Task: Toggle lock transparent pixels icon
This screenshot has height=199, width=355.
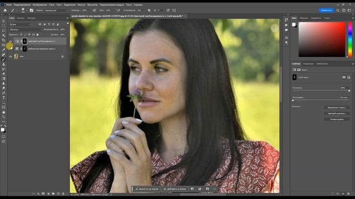Action: (x=21, y=34)
